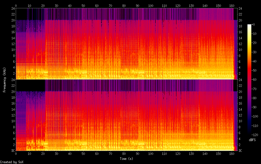Screen dimensions: 261x164
Task: Click the 20 tick on bottom time axis
Action: pyautogui.click(x=43, y=153)
